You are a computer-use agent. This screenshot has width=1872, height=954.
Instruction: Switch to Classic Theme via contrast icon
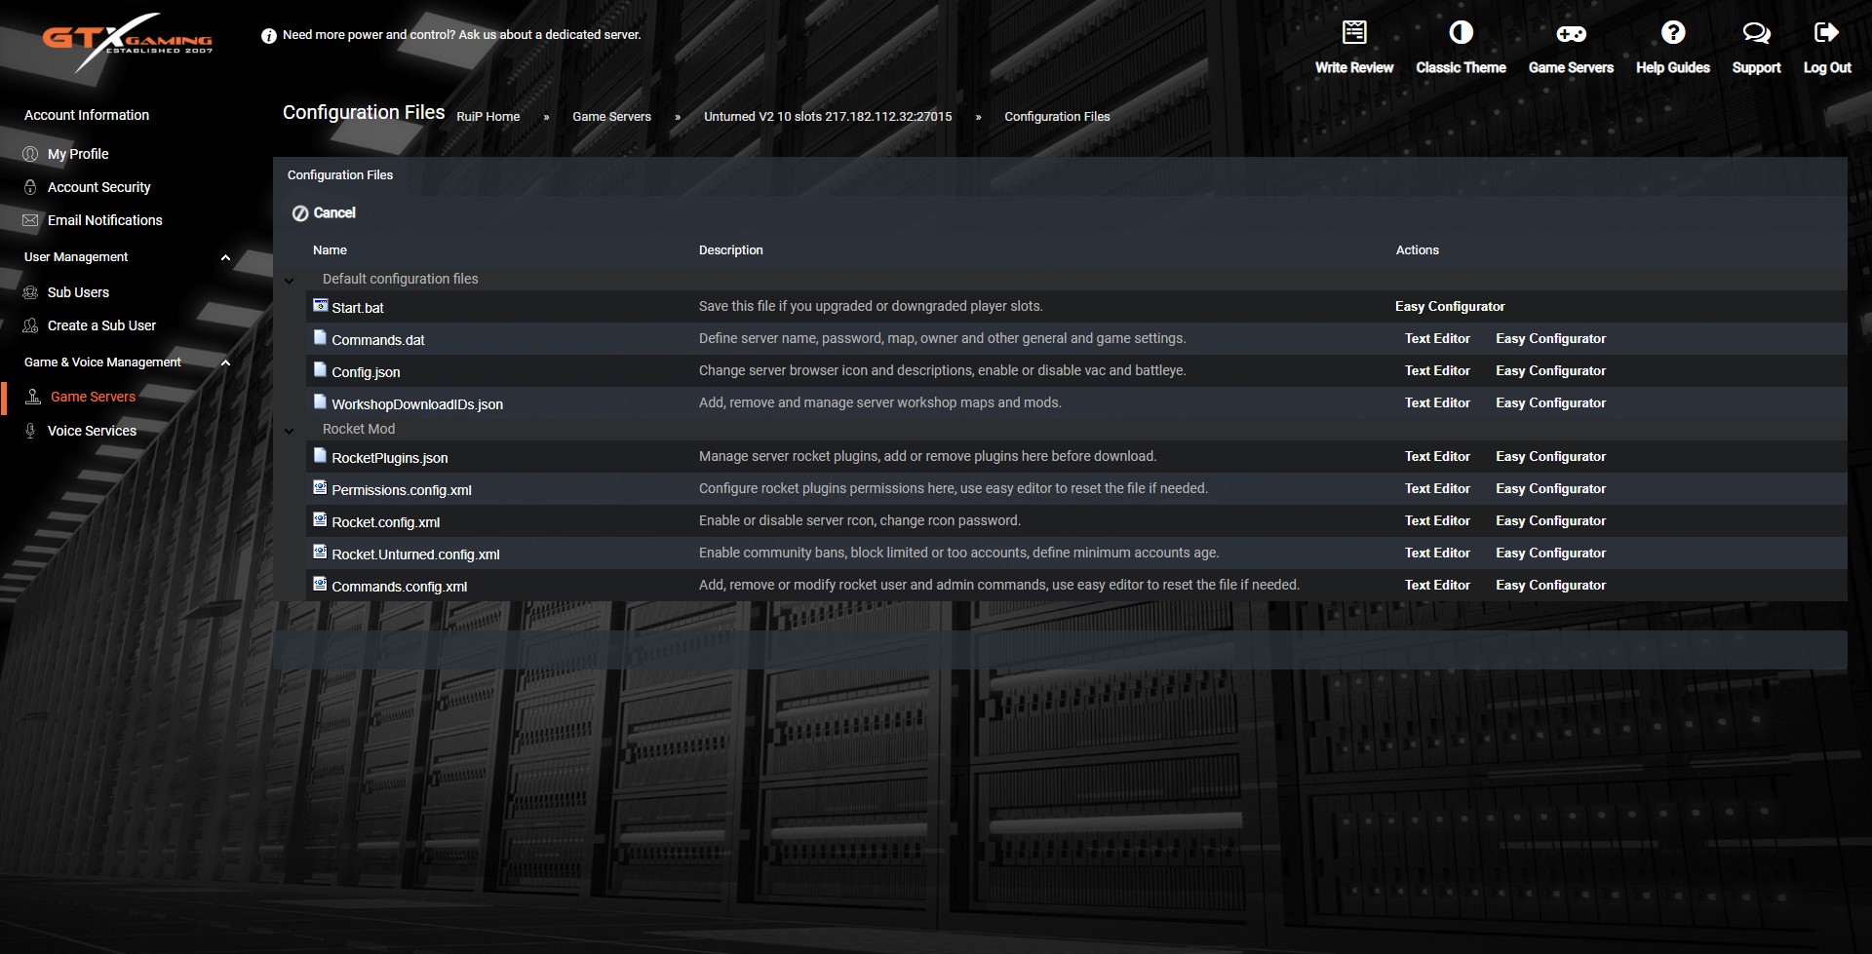tap(1461, 33)
